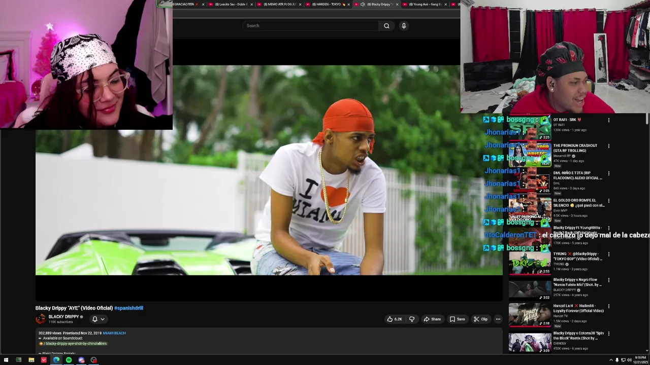Create a Clip of the video
The image size is (650, 365).
click(x=480, y=319)
